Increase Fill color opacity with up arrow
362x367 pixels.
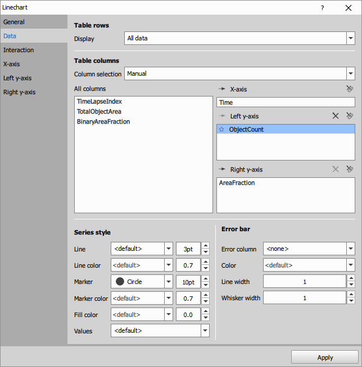point(206,311)
